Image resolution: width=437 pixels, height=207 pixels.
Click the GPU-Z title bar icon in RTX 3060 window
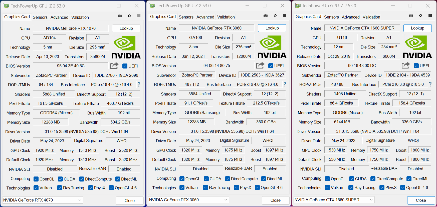(x=152, y=5)
